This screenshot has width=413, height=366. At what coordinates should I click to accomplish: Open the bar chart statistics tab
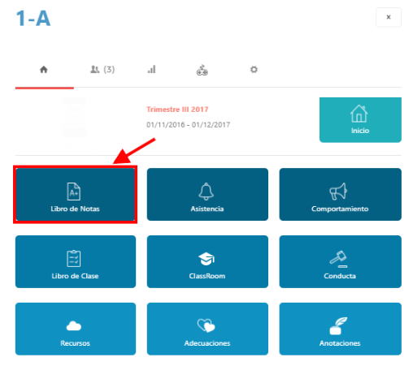pyautogui.click(x=151, y=70)
